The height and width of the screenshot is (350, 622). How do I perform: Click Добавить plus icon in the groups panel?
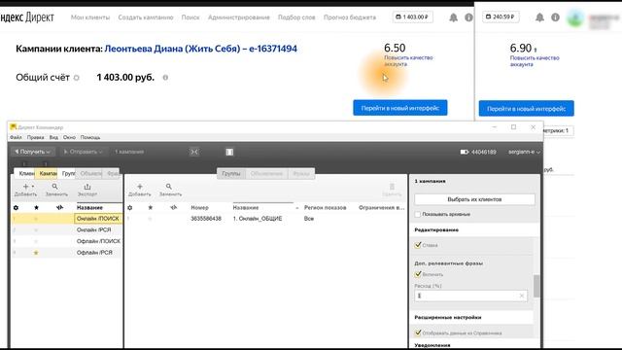140,187
